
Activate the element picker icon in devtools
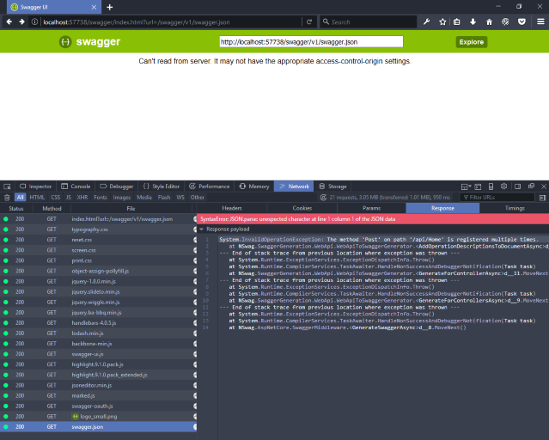[x=7, y=186]
